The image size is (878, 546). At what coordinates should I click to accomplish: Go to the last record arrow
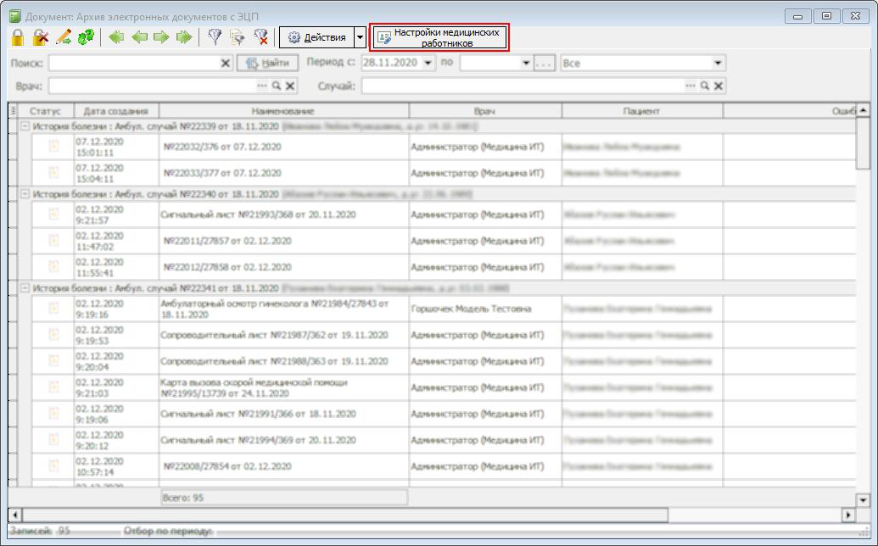coord(184,37)
